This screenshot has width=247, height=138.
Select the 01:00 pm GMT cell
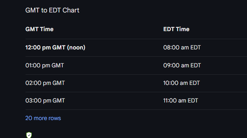click(45, 65)
